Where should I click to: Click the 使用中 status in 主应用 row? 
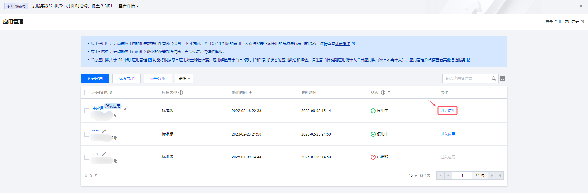point(379,111)
